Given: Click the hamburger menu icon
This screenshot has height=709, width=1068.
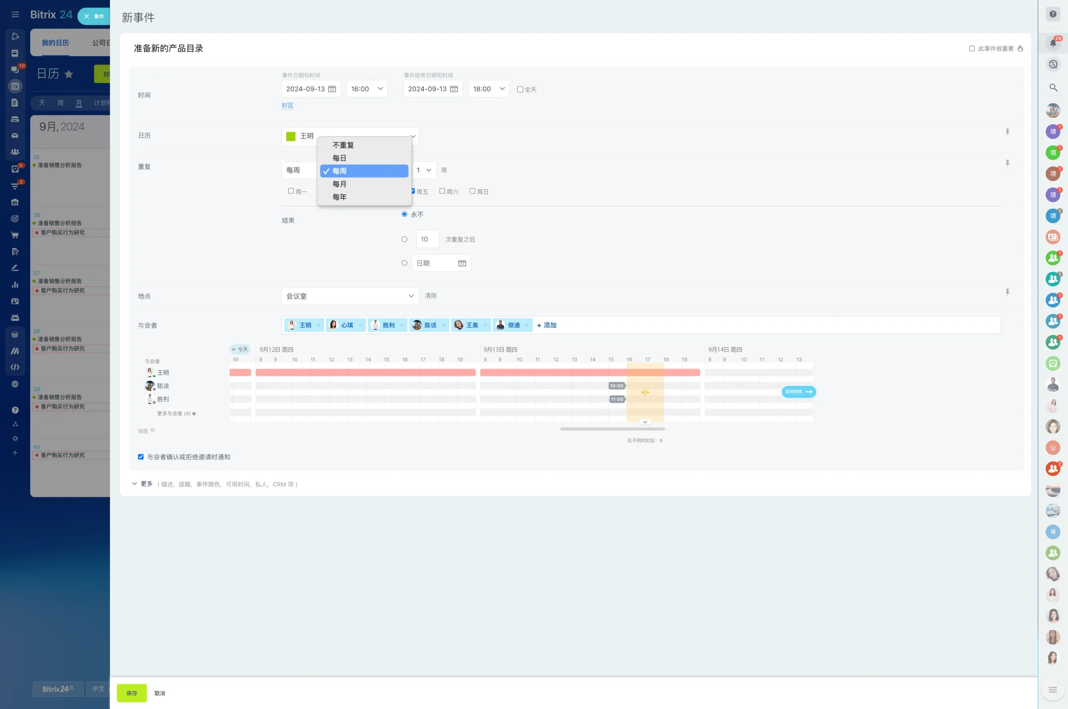Looking at the screenshot, I should (15, 15).
